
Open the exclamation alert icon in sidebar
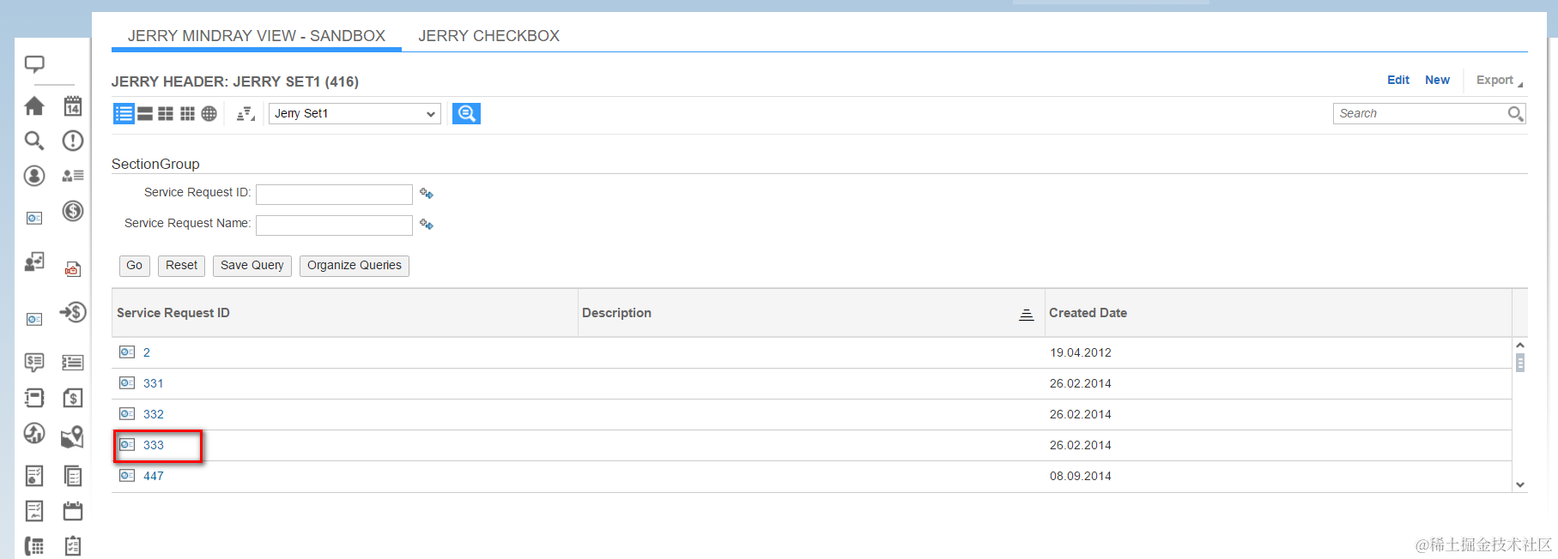click(x=73, y=141)
